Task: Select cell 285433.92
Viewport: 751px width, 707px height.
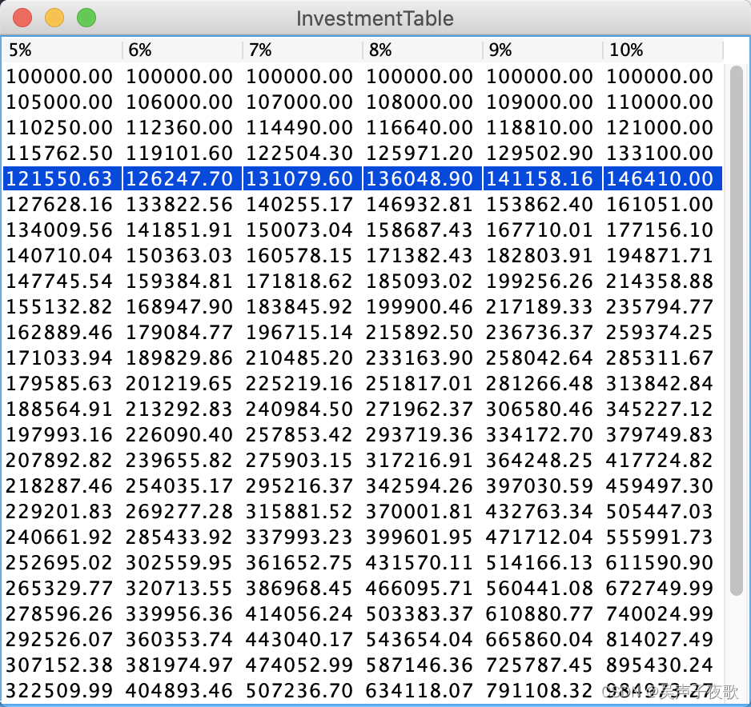Action: (x=183, y=537)
